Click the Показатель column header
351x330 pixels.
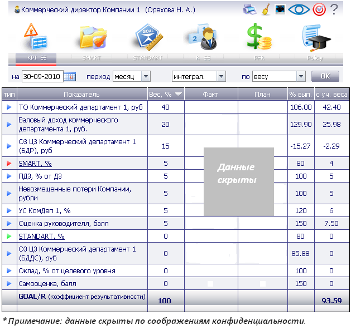[82, 94]
